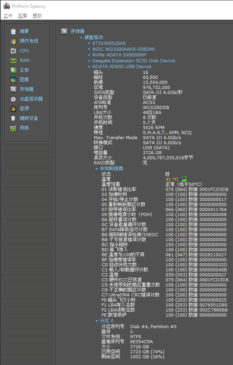
Task: Click the green temperature indicator icon next to 41 °C
Action: (184, 179)
